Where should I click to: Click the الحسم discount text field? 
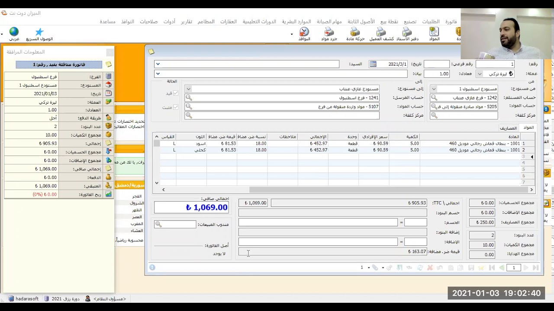coord(318,222)
